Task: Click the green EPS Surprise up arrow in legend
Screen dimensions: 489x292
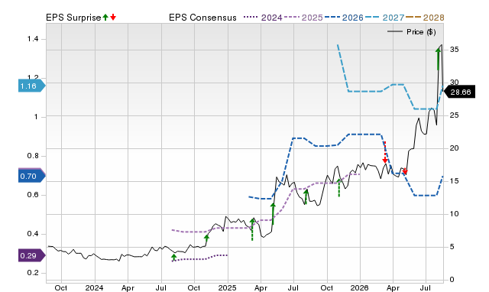Action: pyautogui.click(x=105, y=18)
